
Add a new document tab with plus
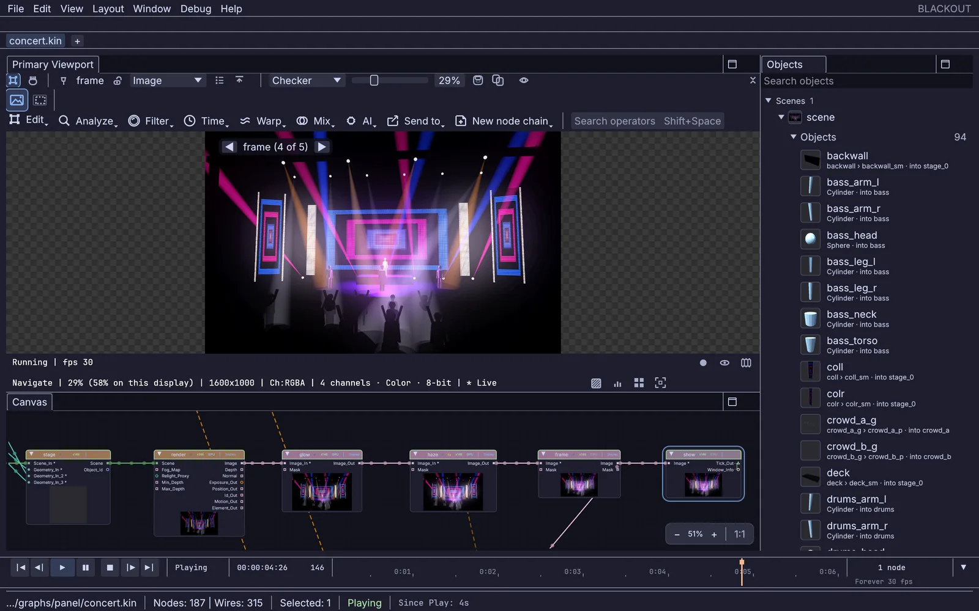point(77,41)
